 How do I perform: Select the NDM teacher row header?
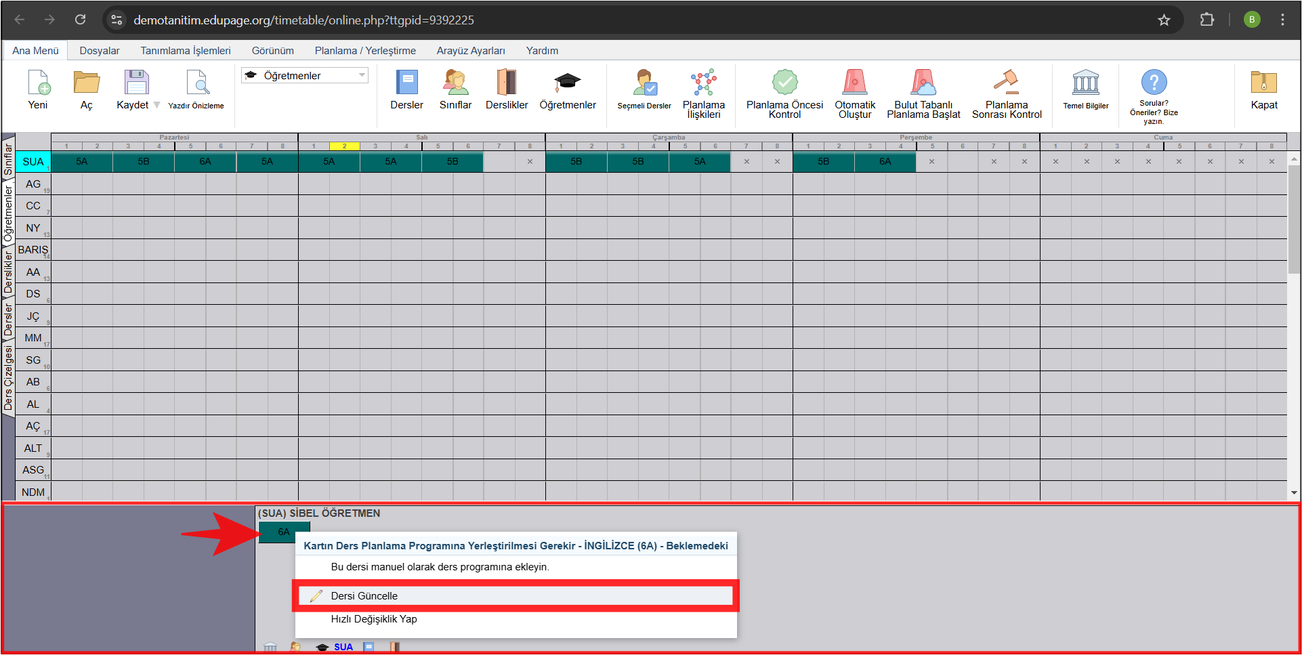click(33, 492)
